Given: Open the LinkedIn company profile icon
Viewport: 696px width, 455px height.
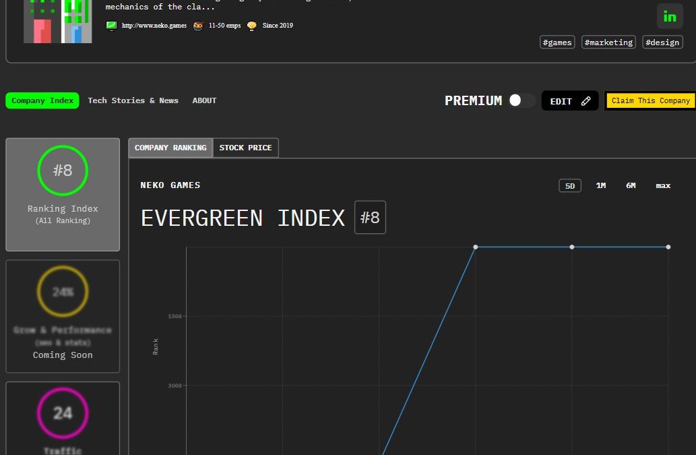Looking at the screenshot, I should [670, 16].
